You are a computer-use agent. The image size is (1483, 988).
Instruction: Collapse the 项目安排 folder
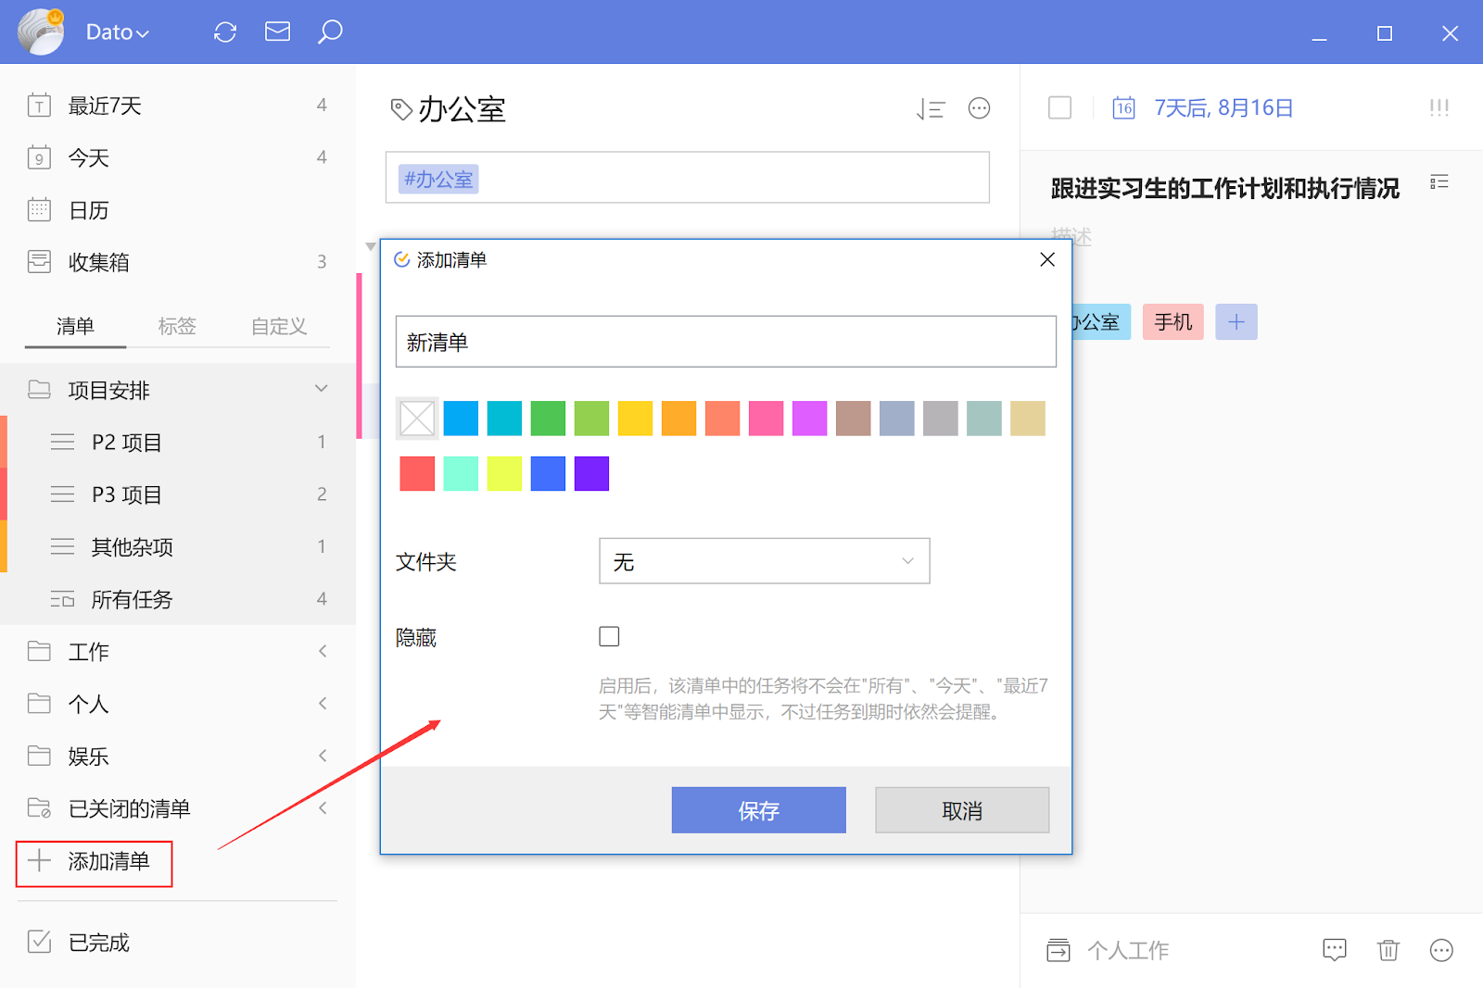(321, 389)
